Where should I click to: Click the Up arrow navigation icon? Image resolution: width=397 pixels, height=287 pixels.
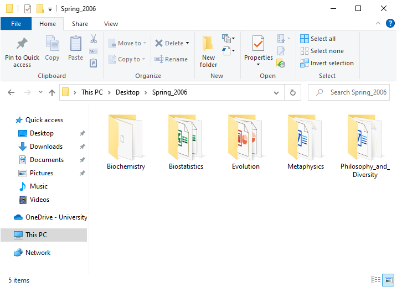tap(52, 93)
